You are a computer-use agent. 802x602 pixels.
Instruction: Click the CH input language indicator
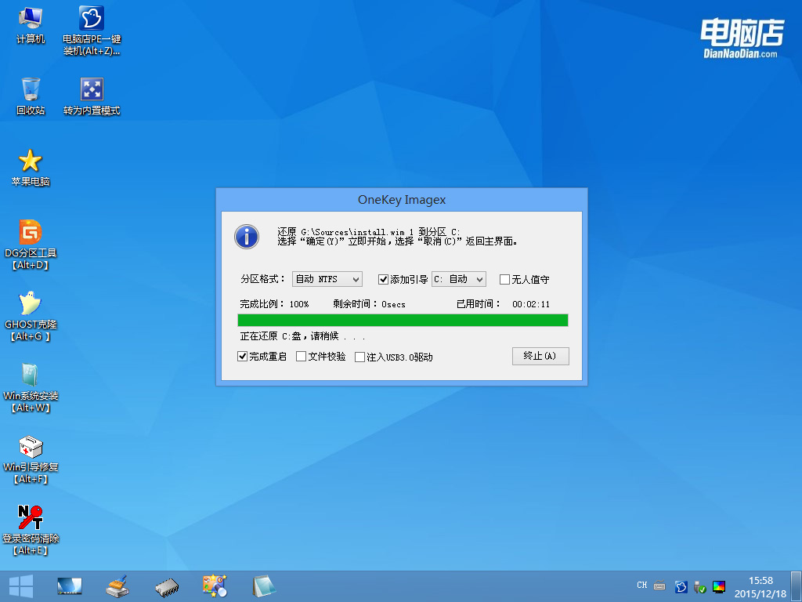[642, 585]
